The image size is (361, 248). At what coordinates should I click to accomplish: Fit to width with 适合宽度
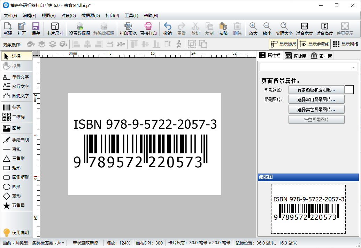pos(304,29)
